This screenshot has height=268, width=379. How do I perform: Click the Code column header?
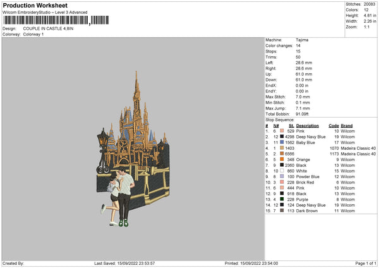334,125
